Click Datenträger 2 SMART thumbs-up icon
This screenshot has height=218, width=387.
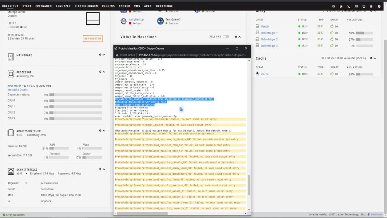332,39
